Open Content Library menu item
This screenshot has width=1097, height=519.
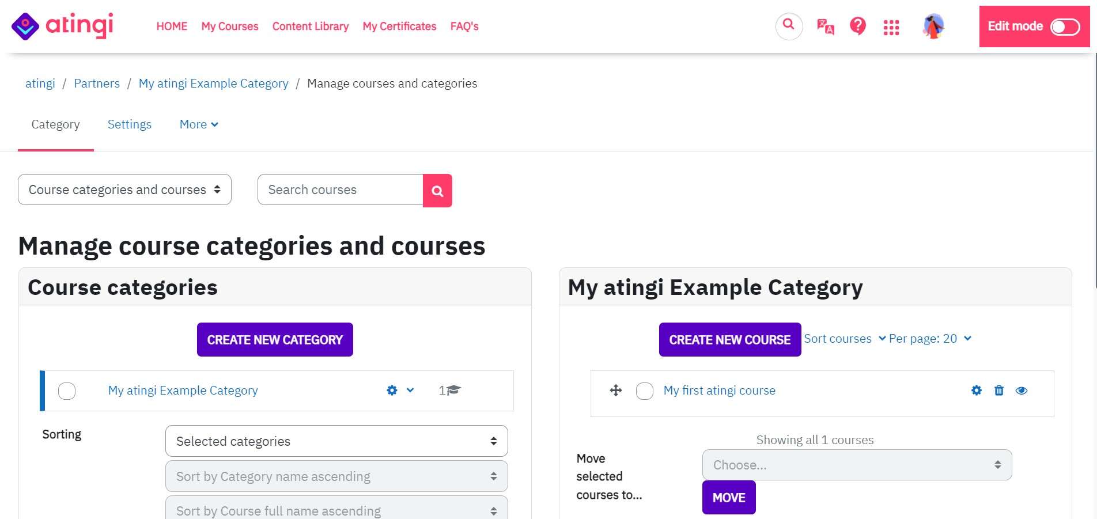(x=311, y=26)
